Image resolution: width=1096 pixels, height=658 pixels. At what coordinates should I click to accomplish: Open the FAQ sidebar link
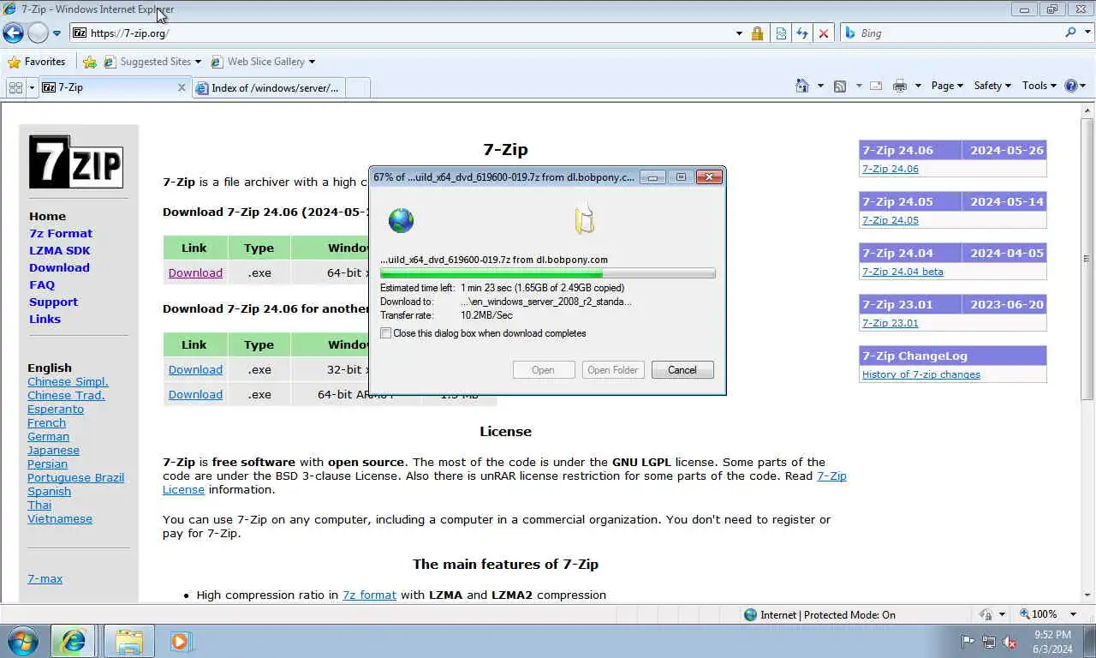pyautogui.click(x=42, y=284)
